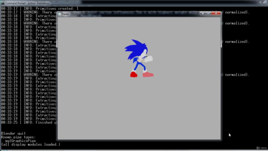This screenshot has height=151, width=268.
Task: Minimize the Panda window
Action: pyautogui.click(x=203, y=13)
